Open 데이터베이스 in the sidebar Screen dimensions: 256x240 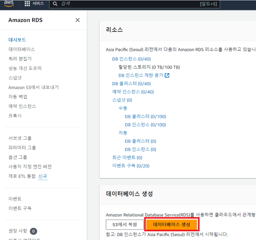22,49
